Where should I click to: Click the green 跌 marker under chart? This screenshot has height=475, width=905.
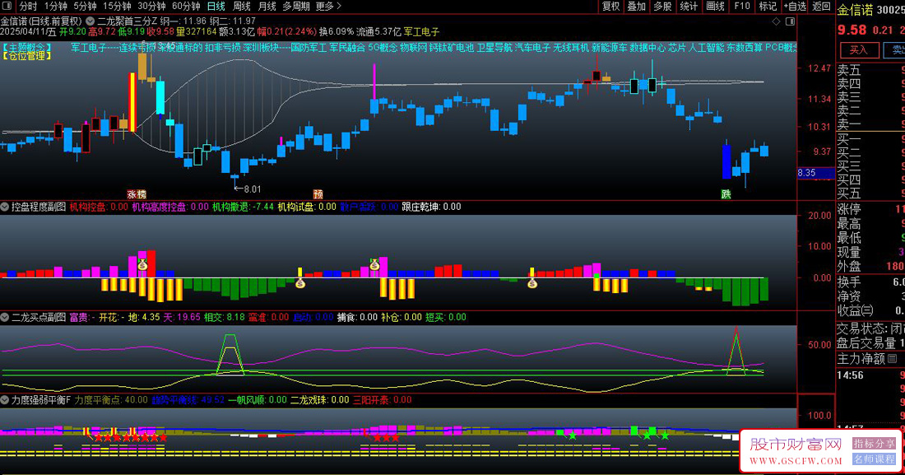pos(726,195)
